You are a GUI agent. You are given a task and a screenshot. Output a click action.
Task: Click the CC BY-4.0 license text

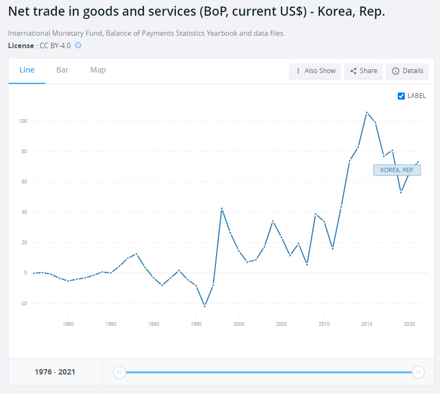coord(55,45)
